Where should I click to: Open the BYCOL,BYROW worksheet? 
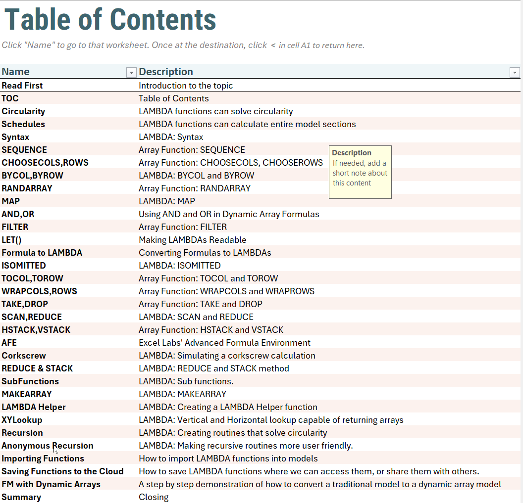(32, 176)
